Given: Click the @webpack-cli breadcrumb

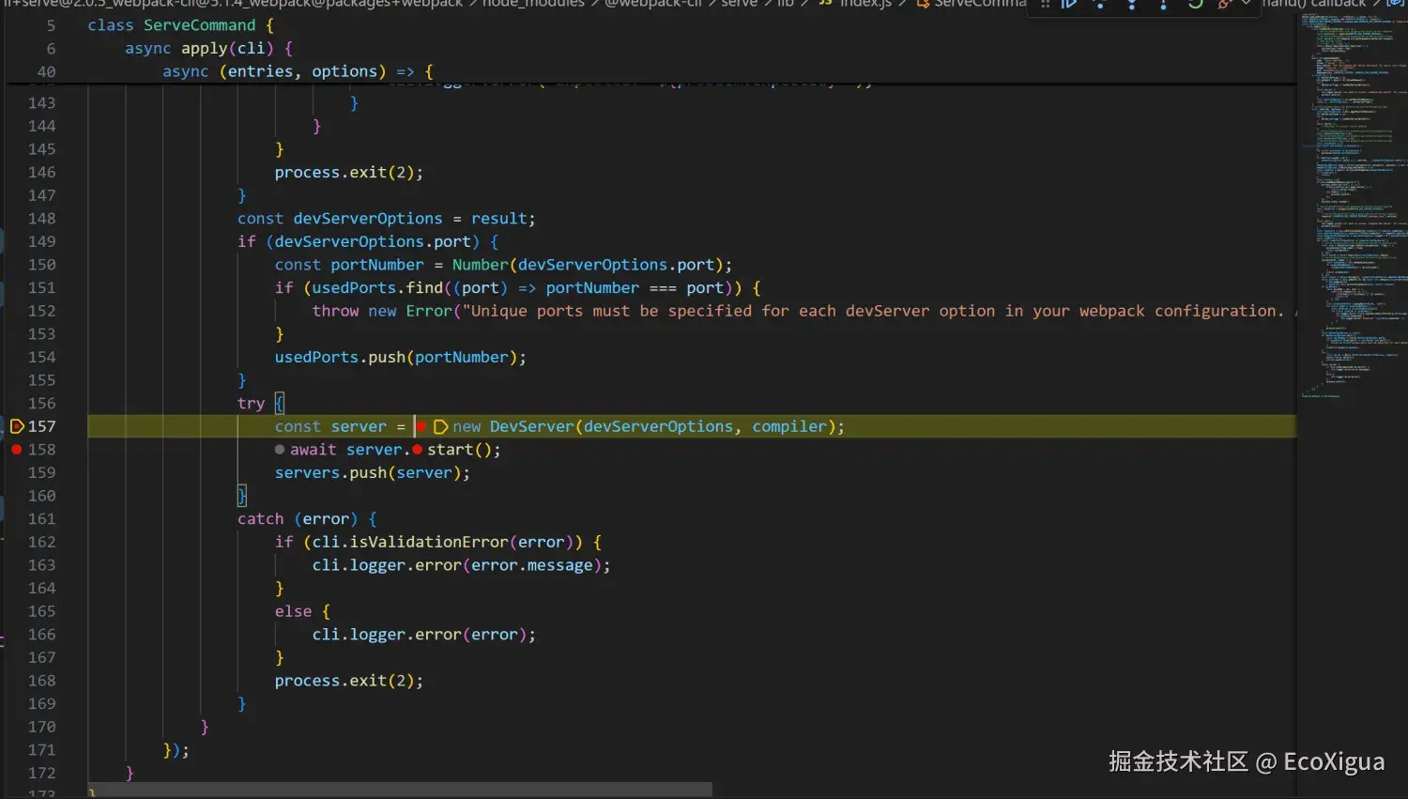Looking at the screenshot, I should tap(652, 4).
